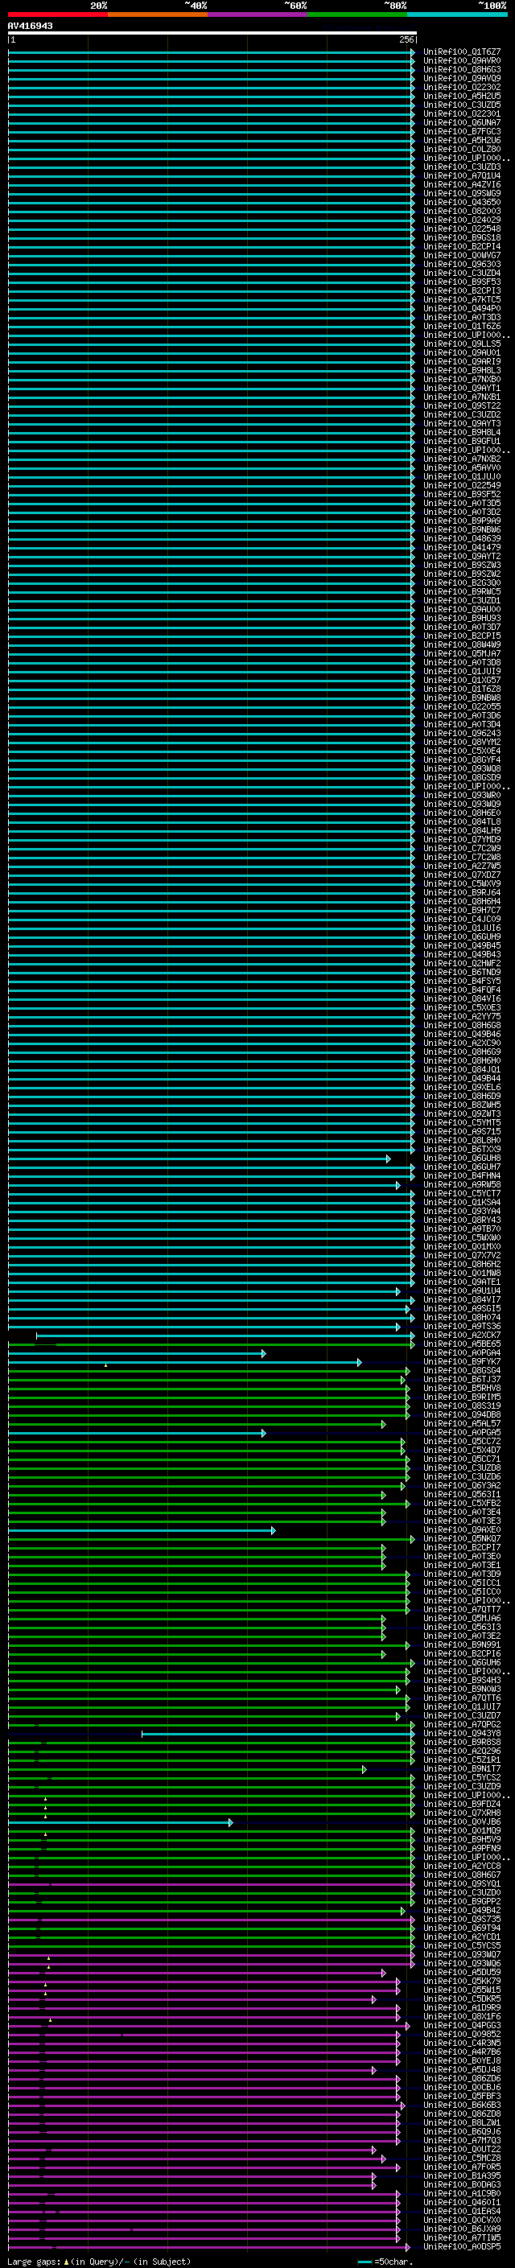
Task: Select hit label UniRef100_O22302
Action: point(462,87)
